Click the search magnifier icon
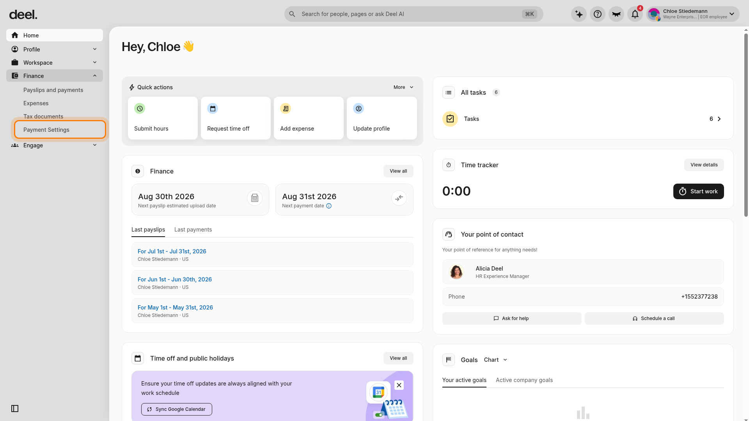Image resolution: width=749 pixels, height=421 pixels. click(x=292, y=14)
